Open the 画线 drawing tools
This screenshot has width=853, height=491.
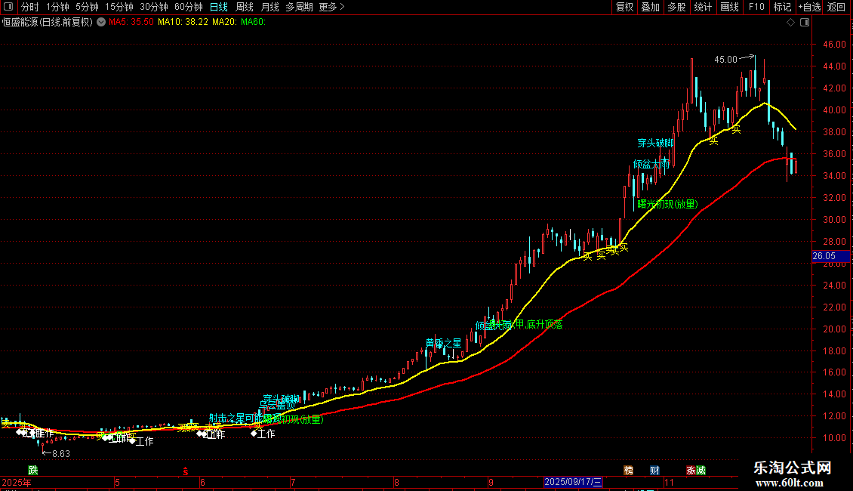point(729,7)
